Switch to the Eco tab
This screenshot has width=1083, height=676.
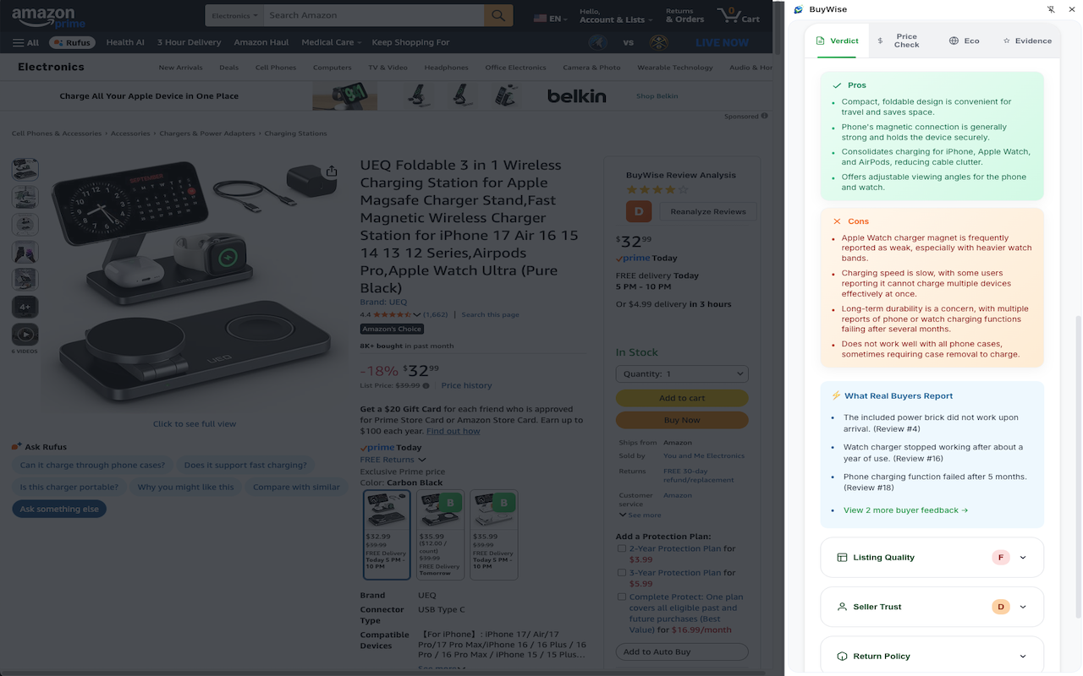pyautogui.click(x=965, y=41)
